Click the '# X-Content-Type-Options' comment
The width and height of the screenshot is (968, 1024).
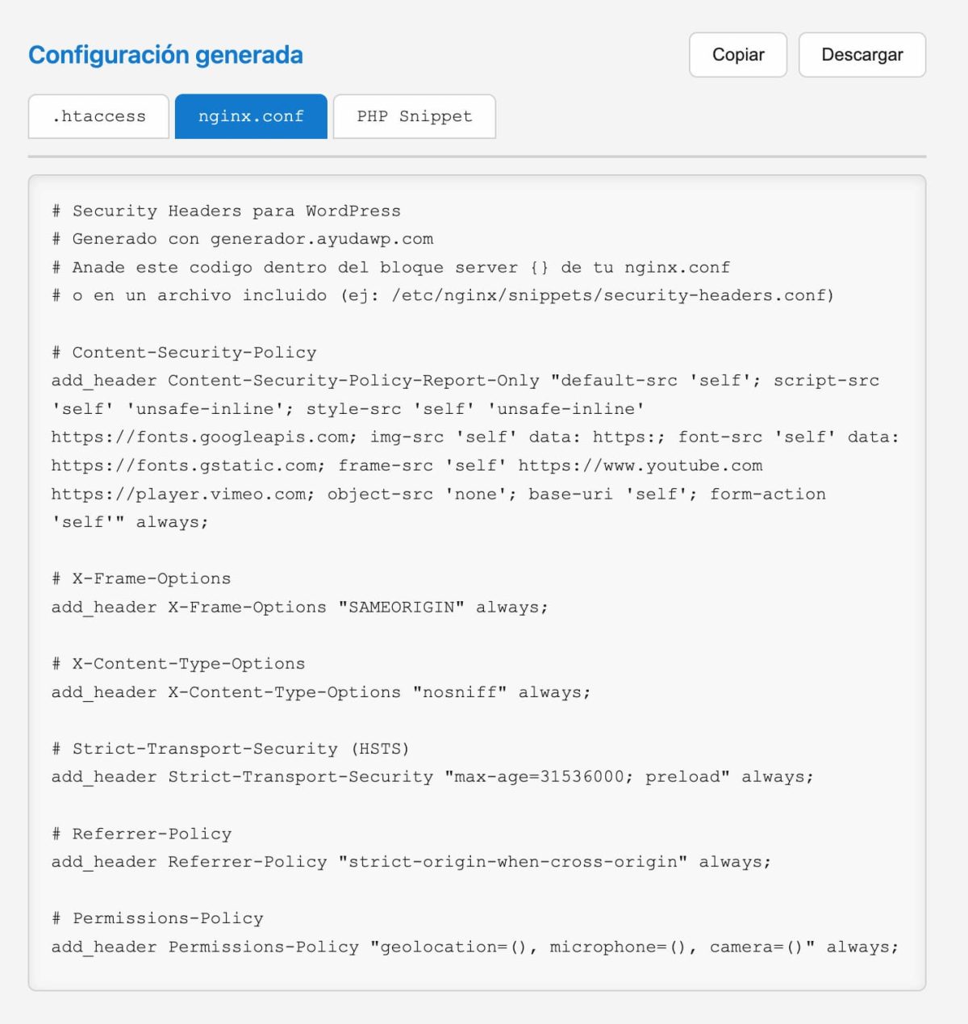(x=178, y=663)
